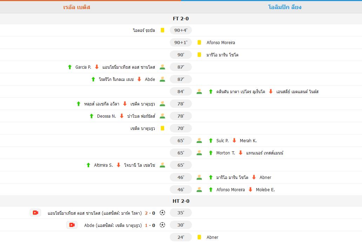Click green sub-in arrow beside Altimira S.
This screenshot has height=242, width=362.
[x=88, y=165]
